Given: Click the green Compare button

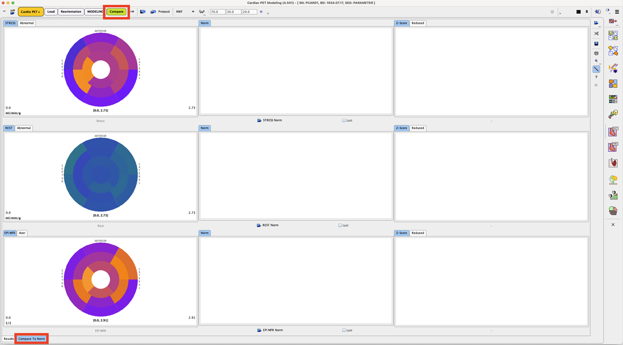Looking at the screenshot, I should click(116, 12).
